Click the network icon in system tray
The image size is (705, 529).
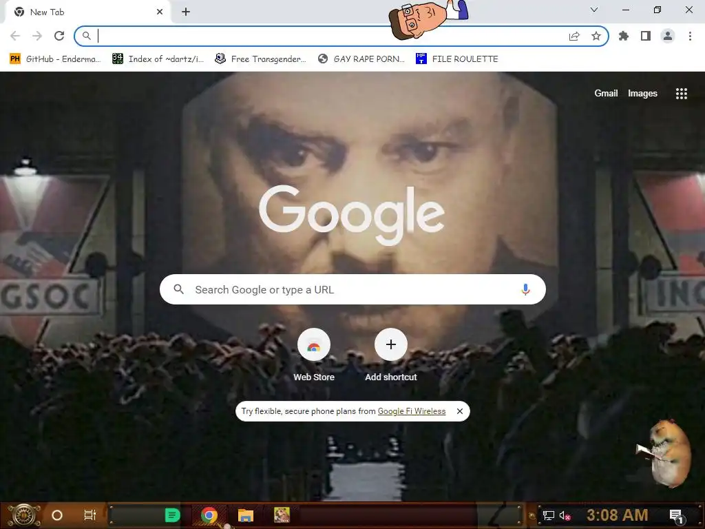[549, 515]
